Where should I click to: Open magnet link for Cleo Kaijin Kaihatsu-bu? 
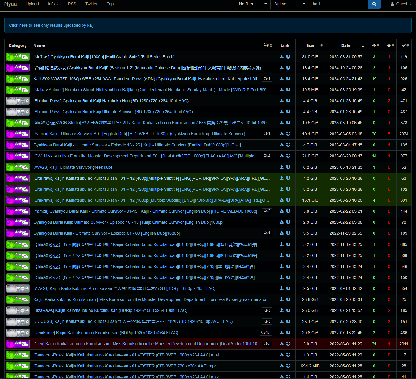[x=288, y=344]
